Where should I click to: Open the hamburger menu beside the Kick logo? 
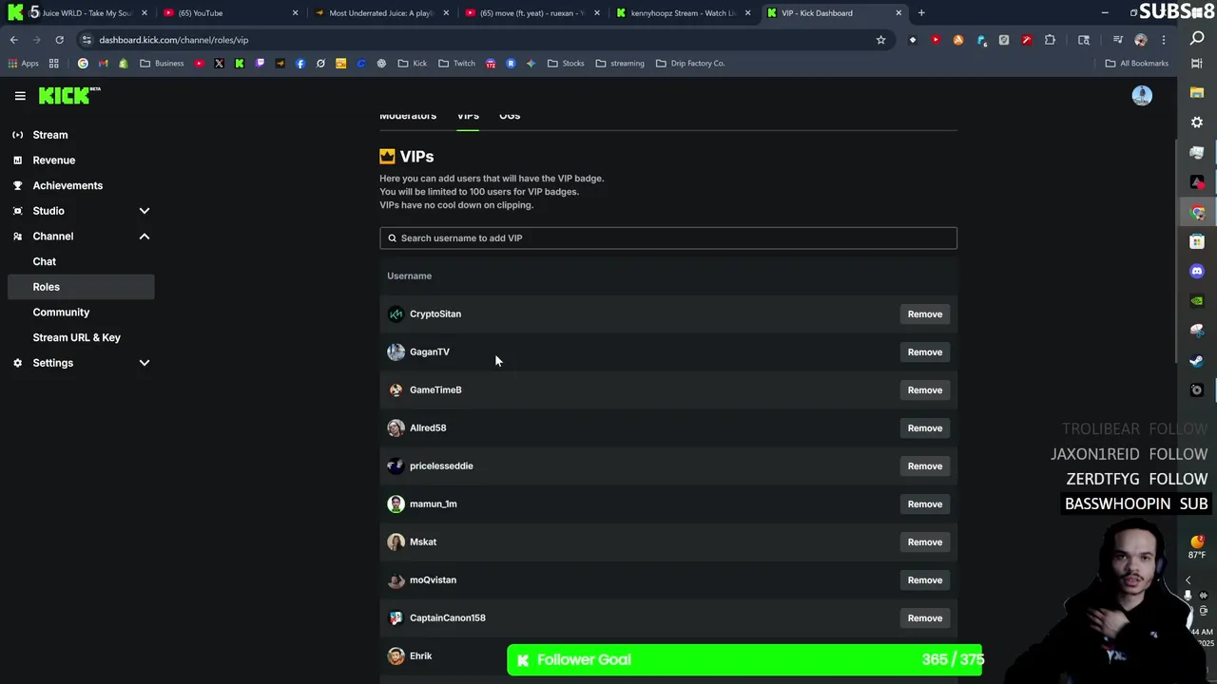(20, 96)
